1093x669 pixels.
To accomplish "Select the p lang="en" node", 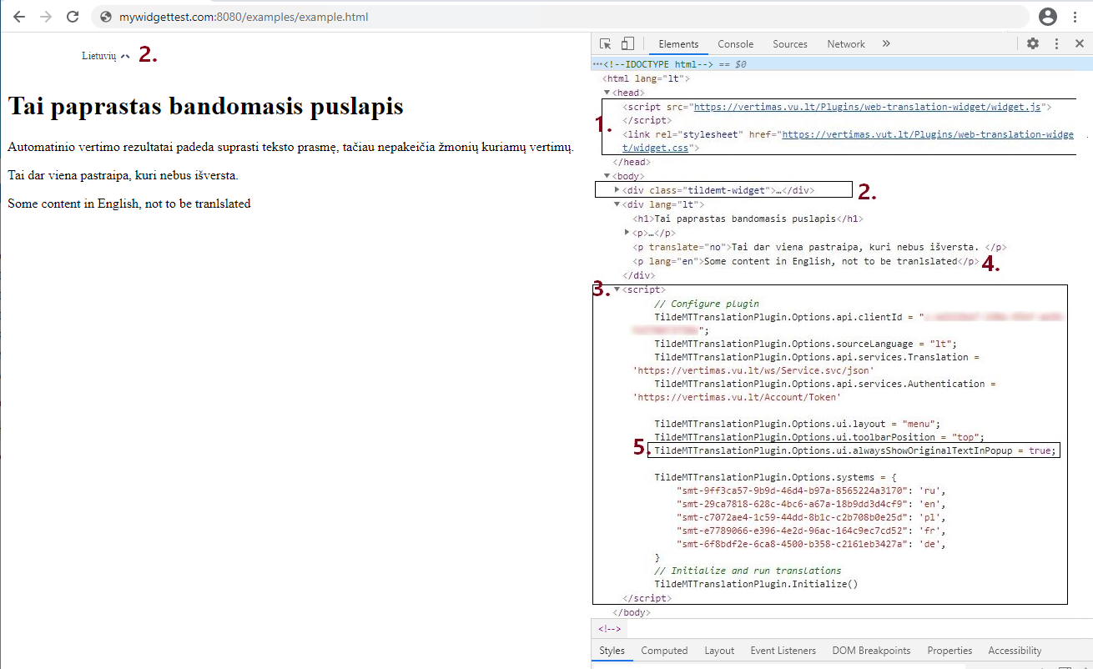I will (805, 261).
